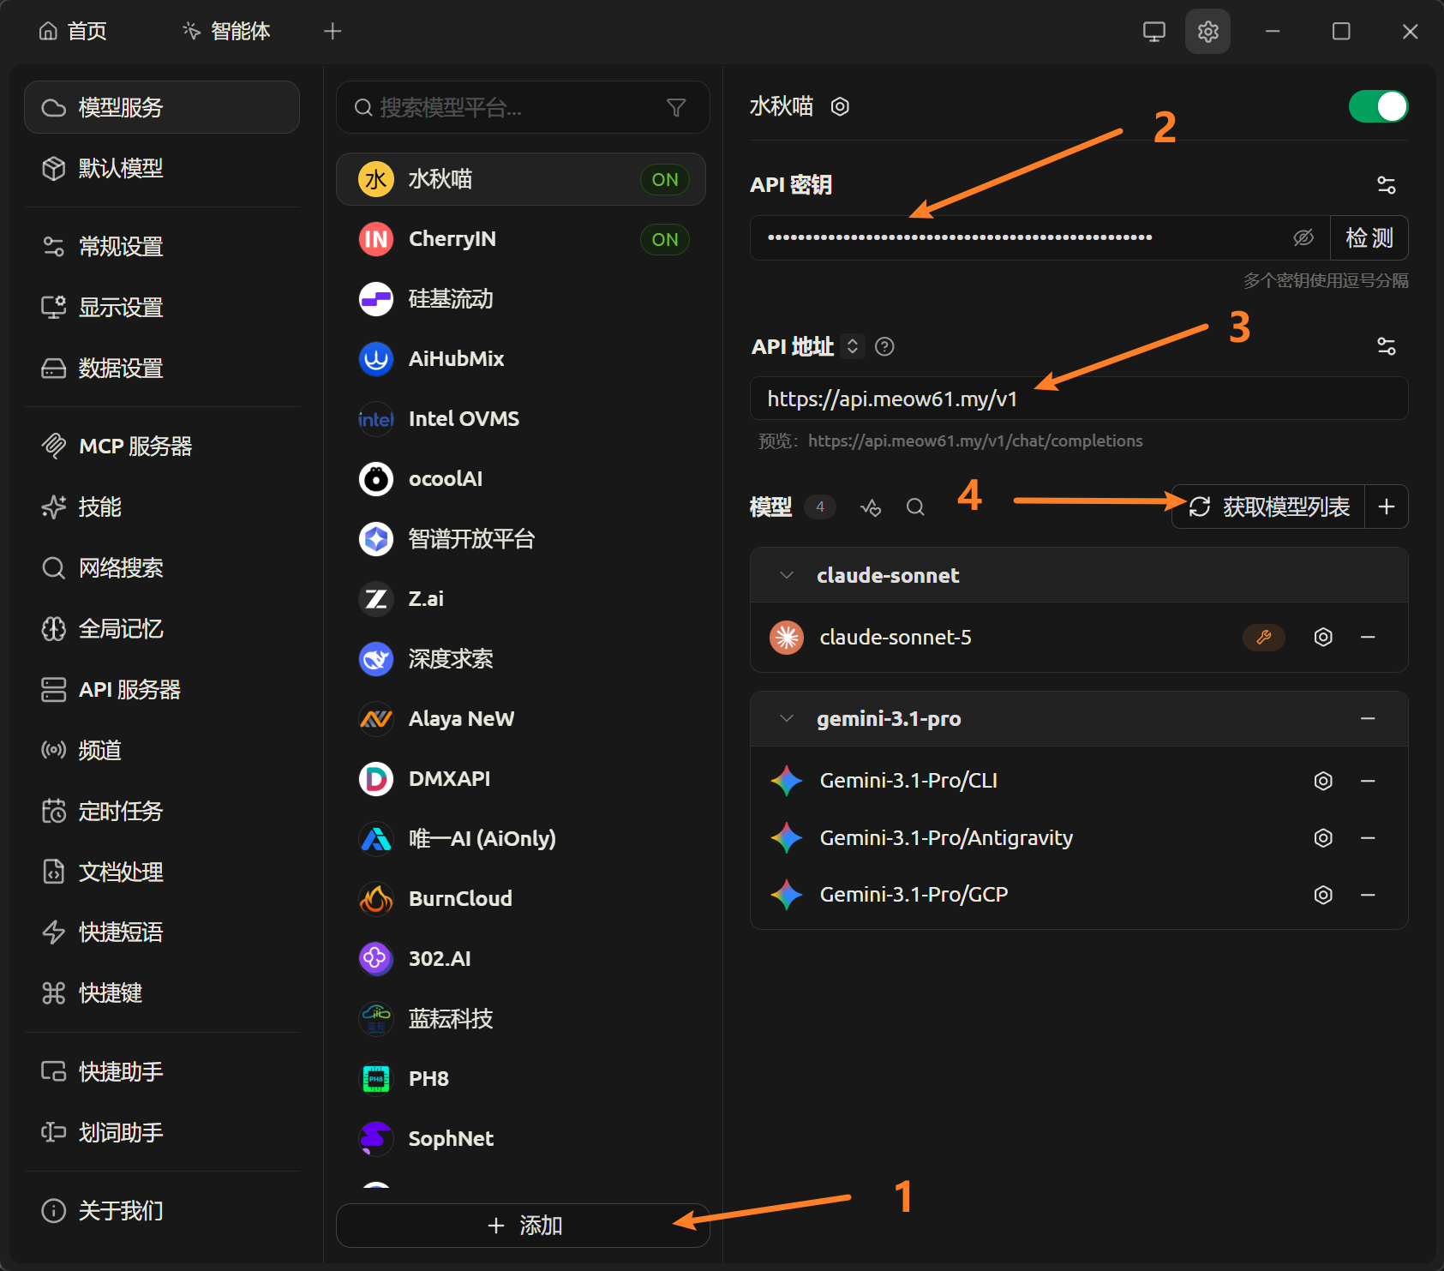
Task: Click 检测 button to test API key
Action: click(x=1369, y=237)
